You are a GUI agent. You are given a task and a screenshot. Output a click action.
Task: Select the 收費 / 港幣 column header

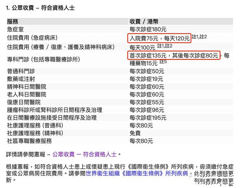[144, 21]
